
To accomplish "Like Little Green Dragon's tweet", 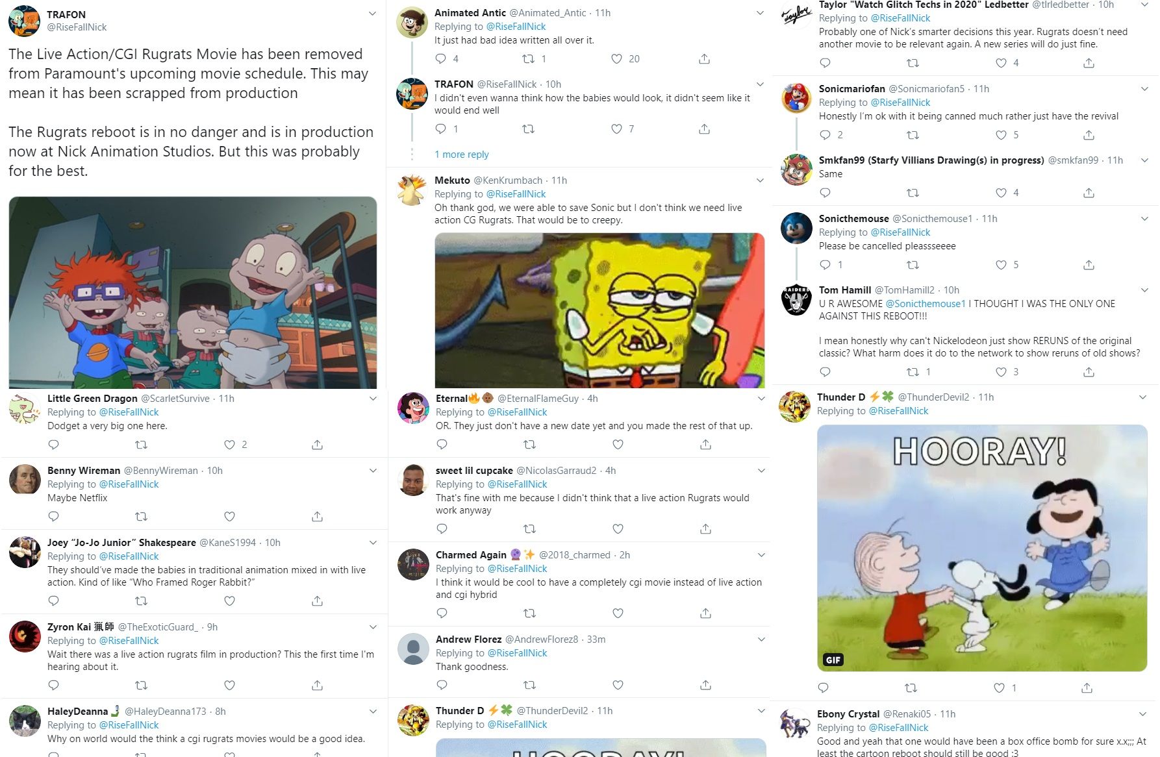I will (229, 445).
